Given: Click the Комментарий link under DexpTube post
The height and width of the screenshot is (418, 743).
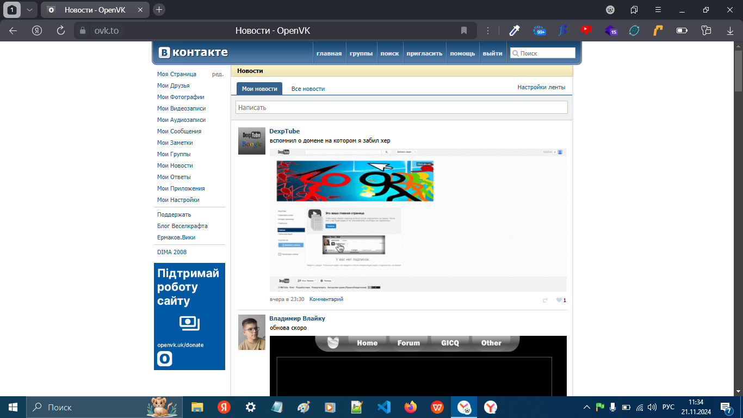Looking at the screenshot, I should click(x=326, y=299).
